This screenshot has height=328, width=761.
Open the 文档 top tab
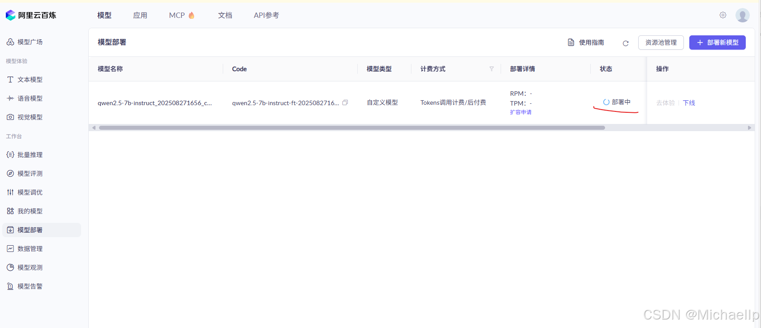pyautogui.click(x=225, y=15)
